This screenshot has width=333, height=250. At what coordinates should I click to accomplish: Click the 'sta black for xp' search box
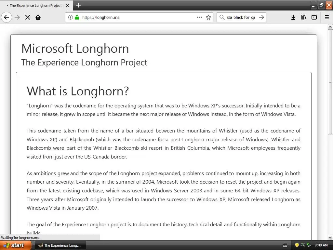click(241, 17)
